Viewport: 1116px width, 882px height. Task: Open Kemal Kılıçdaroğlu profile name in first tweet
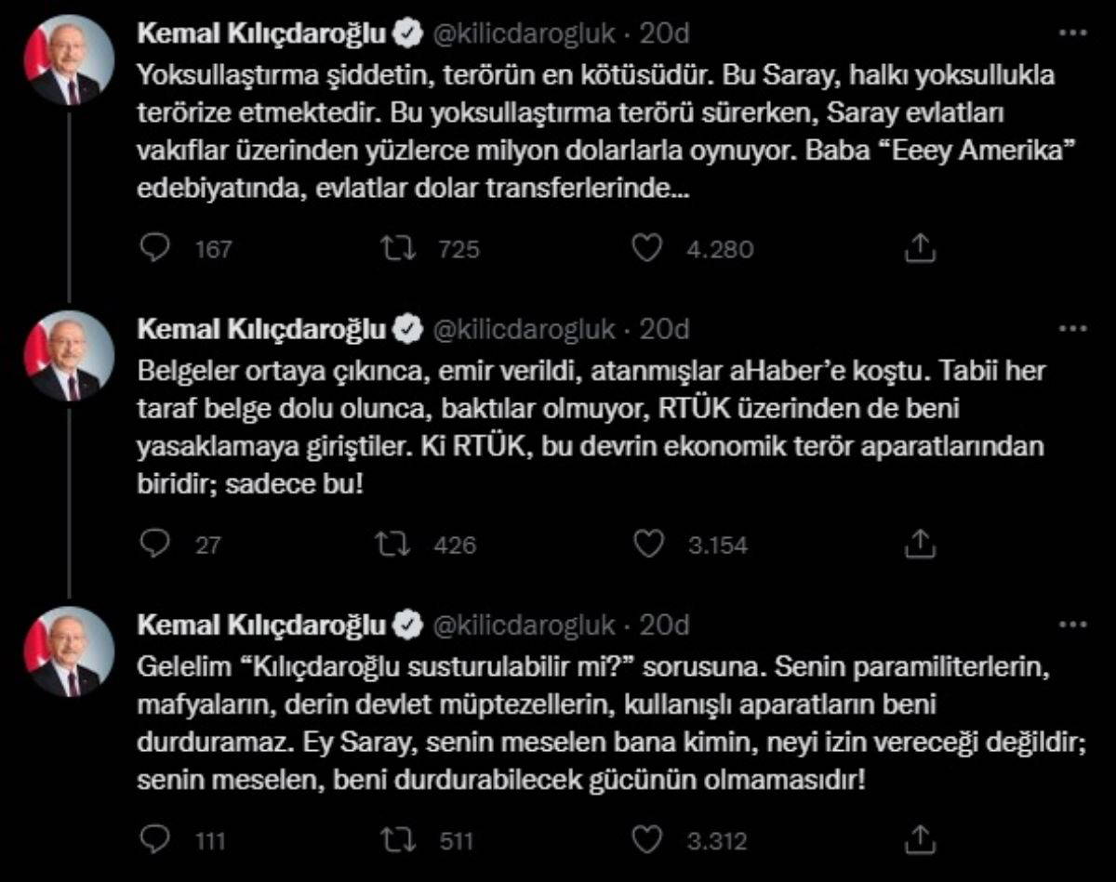(260, 34)
